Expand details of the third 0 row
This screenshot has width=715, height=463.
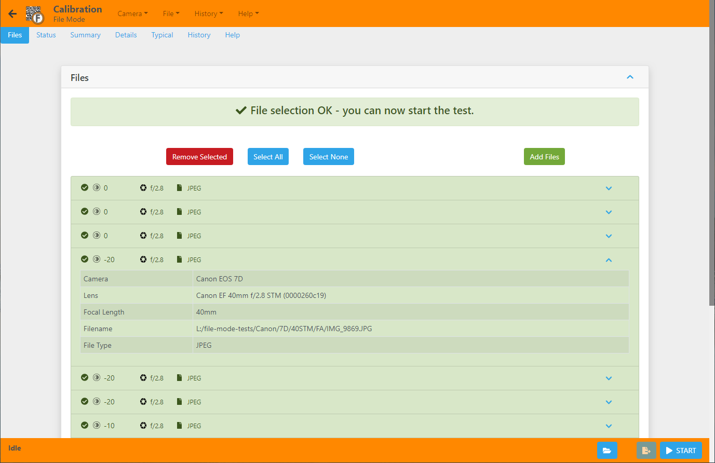point(609,236)
